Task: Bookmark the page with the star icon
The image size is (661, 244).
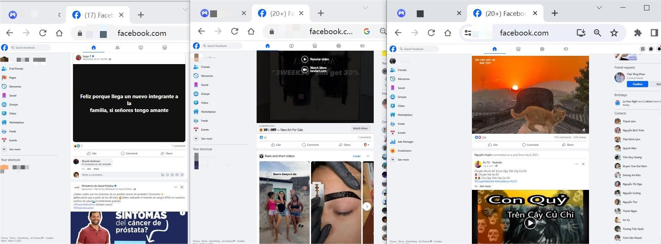Action: 614,33
